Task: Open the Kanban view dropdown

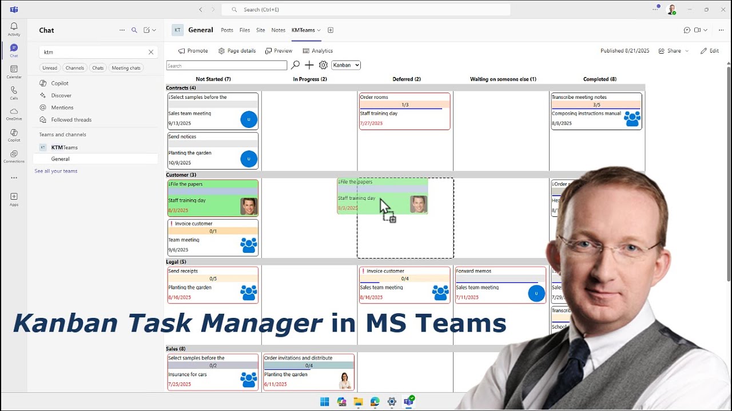Action: click(346, 65)
